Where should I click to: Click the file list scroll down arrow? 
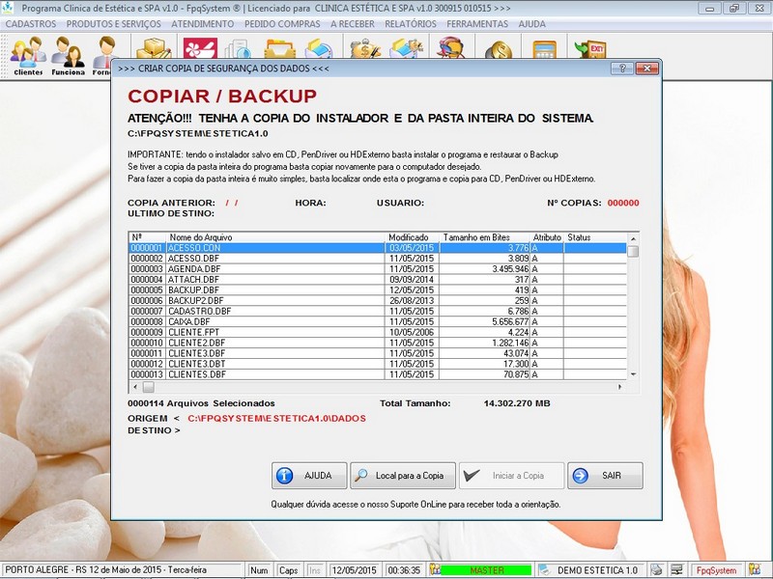click(x=634, y=374)
